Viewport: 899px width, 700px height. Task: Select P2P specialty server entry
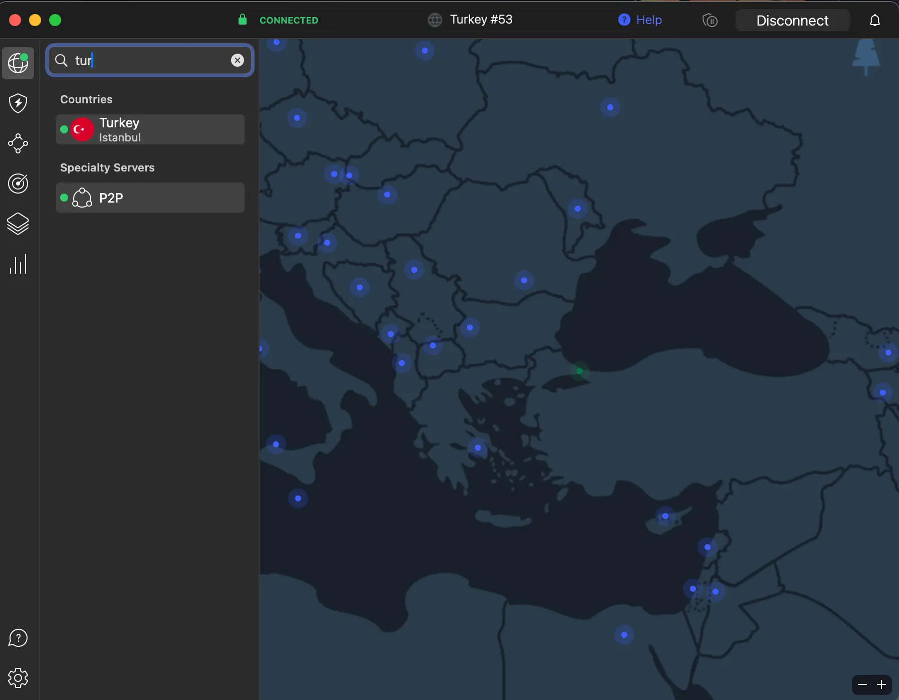tap(150, 198)
